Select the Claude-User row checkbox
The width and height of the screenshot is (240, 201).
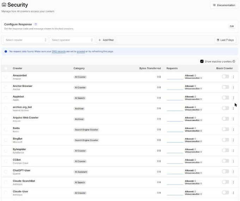pyautogui.click(x=6, y=193)
